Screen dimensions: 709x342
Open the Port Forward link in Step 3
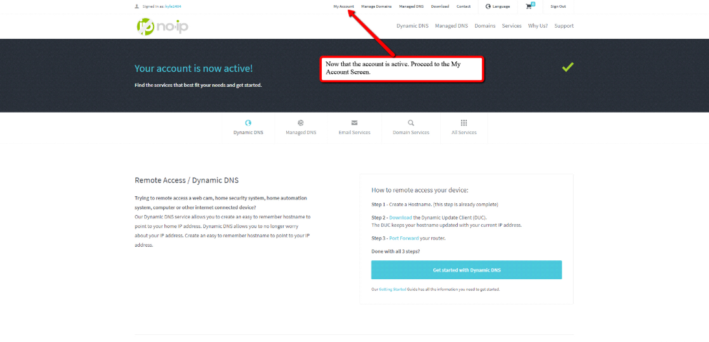pos(403,238)
